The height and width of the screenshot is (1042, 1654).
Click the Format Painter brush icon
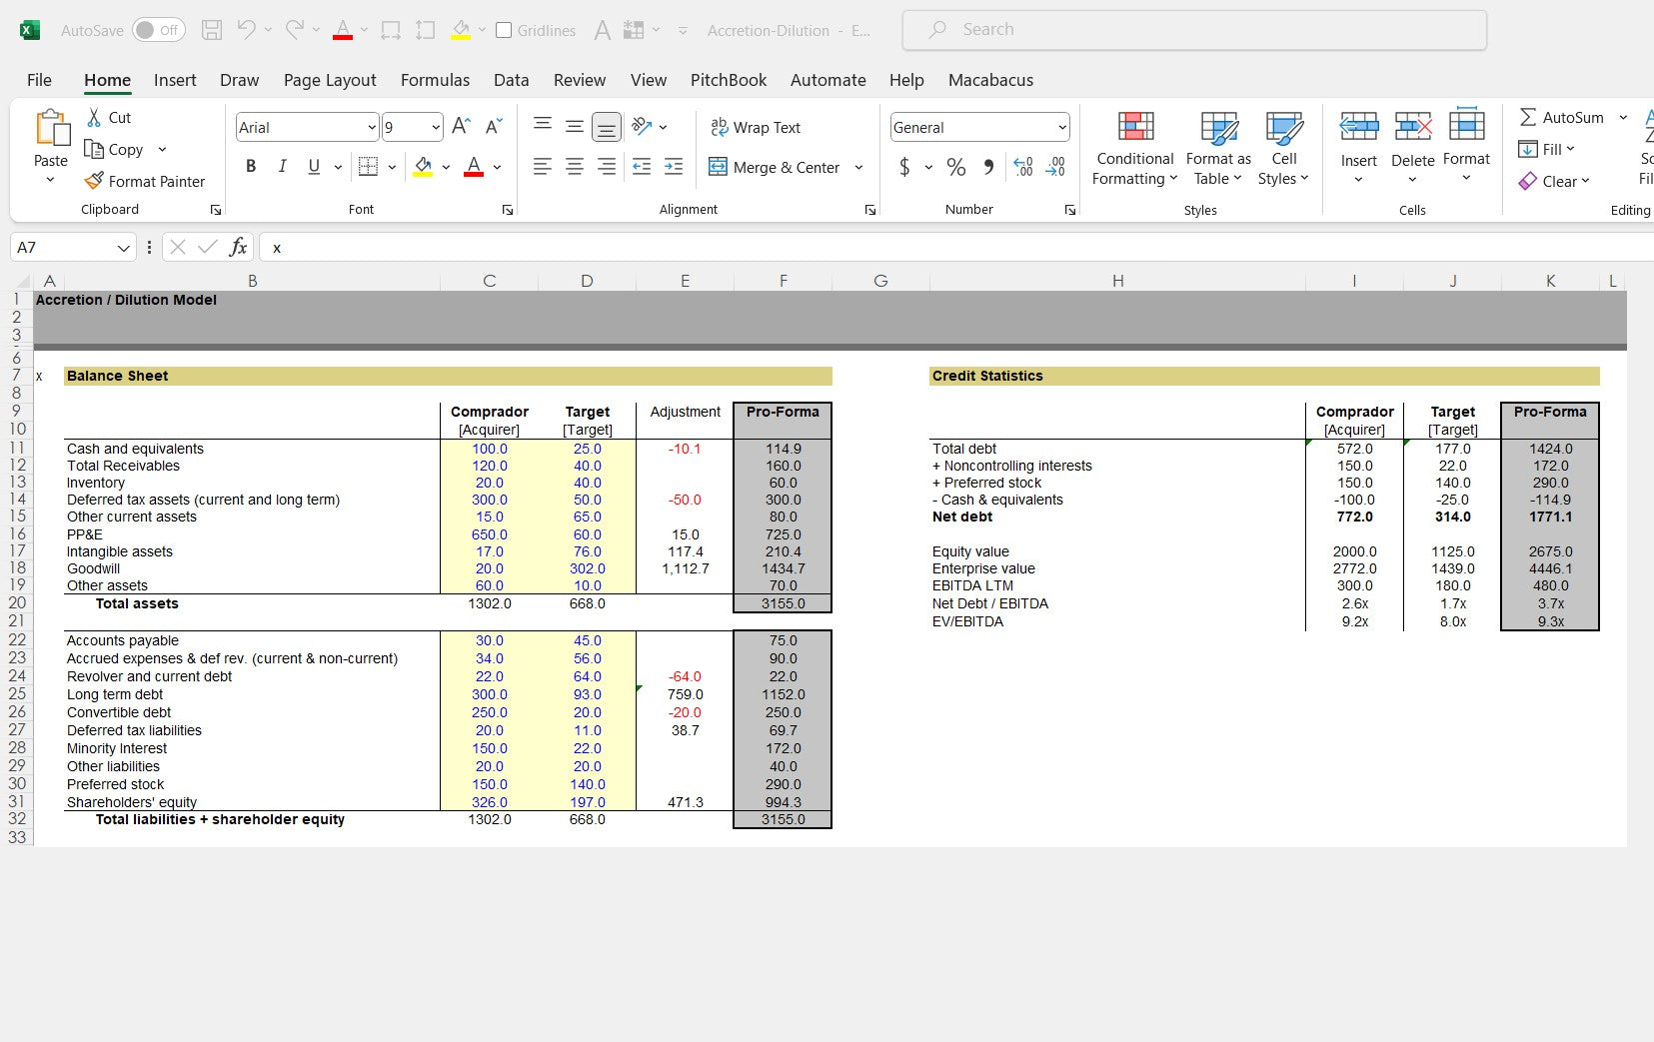pos(94,181)
